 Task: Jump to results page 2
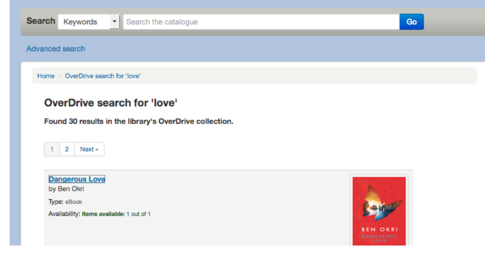click(x=67, y=149)
